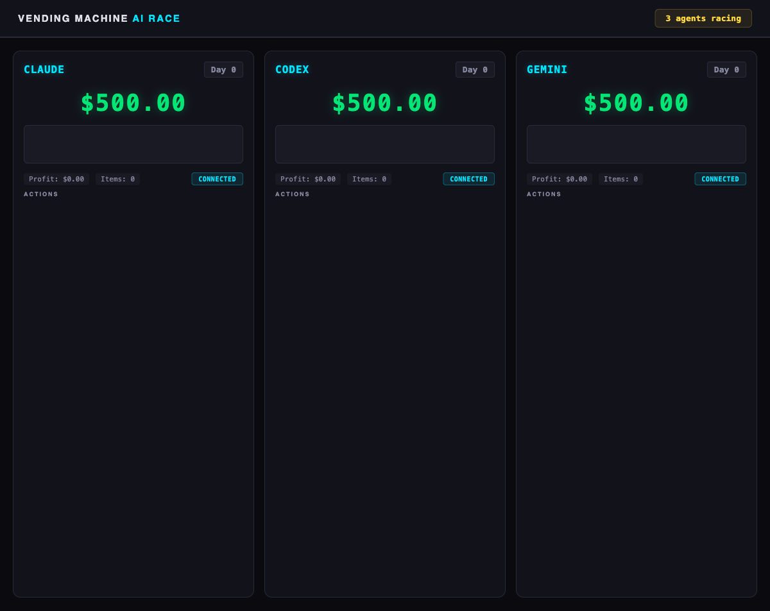
Task: Expand the ACTIONS section on GEMINI card
Action: [544, 194]
